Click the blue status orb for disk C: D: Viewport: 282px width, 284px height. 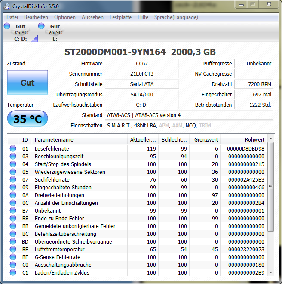[7, 26]
